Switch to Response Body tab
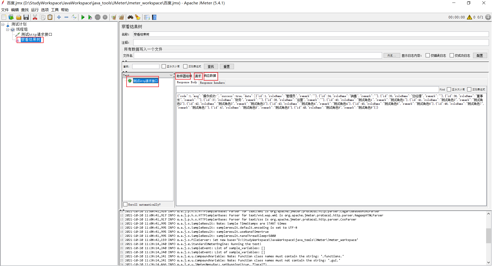The image size is (492, 266). click(x=187, y=82)
